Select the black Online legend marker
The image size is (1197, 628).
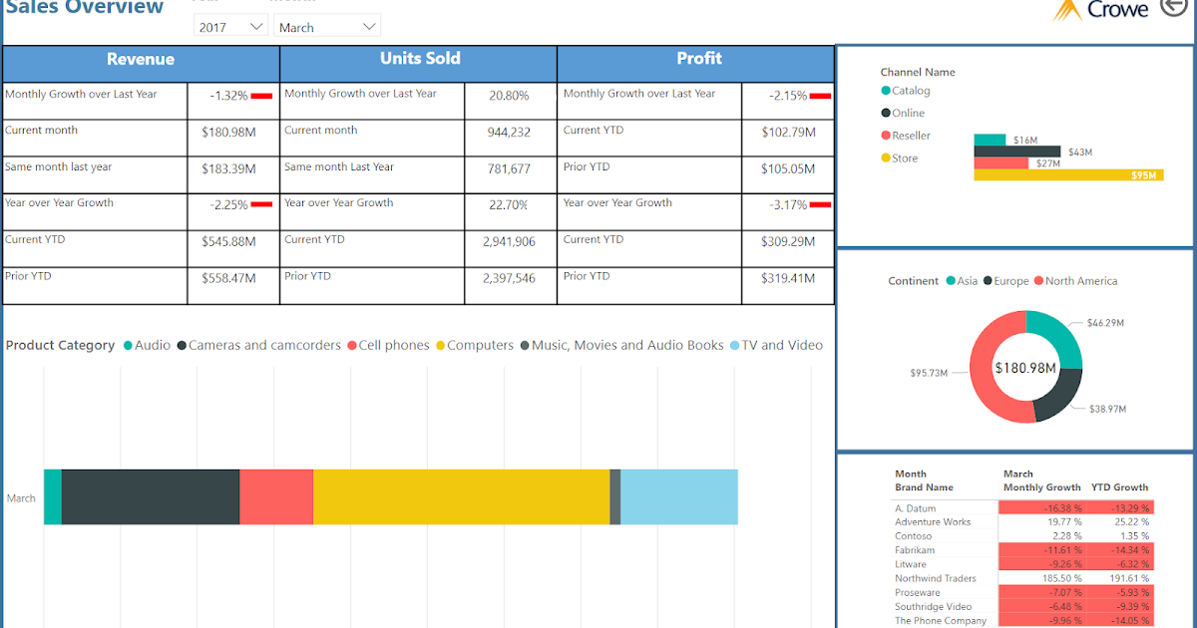[x=885, y=113]
